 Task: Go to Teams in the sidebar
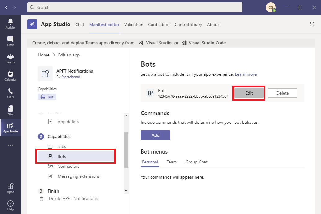pyautogui.click(x=11, y=59)
